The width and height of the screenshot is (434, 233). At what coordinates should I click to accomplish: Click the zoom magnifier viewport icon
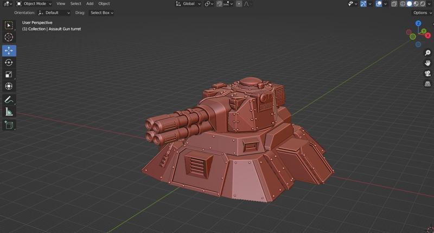tap(427, 53)
